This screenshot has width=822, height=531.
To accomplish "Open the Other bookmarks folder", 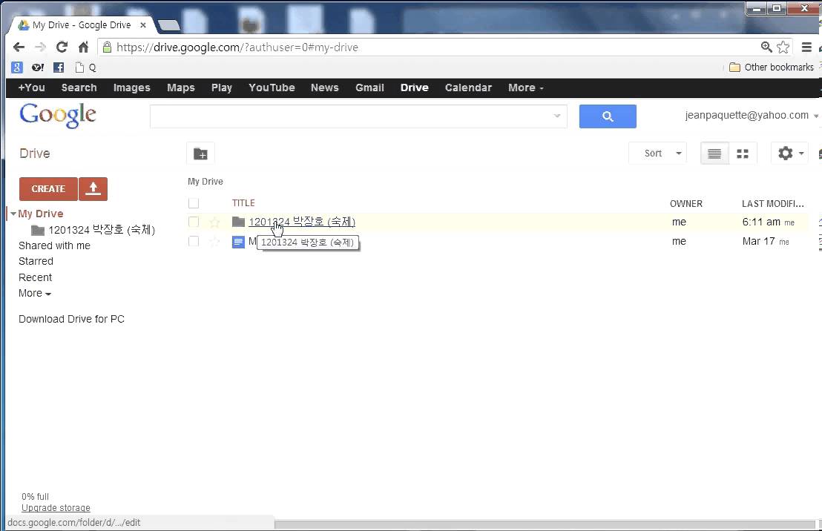I will 771,67.
